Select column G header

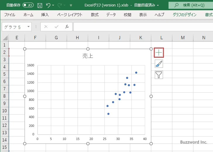coord(56,38)
